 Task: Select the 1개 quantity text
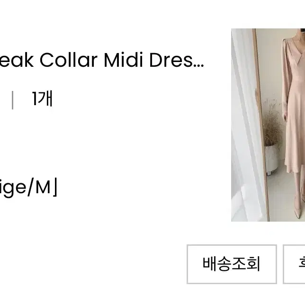tap(43, 99)
